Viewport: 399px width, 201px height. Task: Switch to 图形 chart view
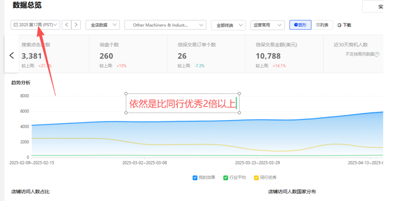coord(300,25)
